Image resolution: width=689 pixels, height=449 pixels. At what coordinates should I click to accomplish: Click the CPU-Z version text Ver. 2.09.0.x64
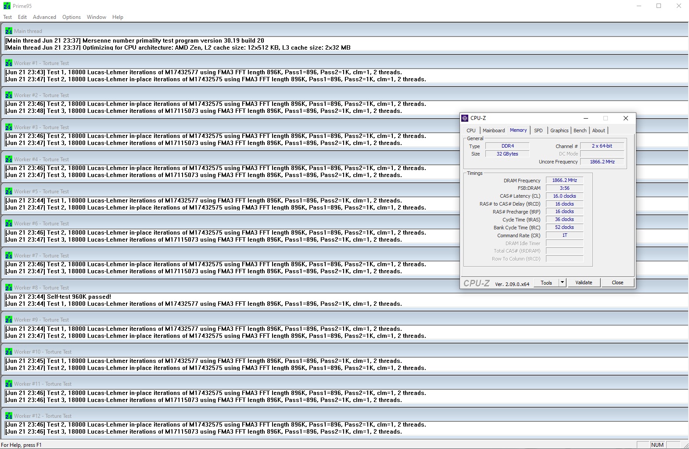tap(512, 284)
